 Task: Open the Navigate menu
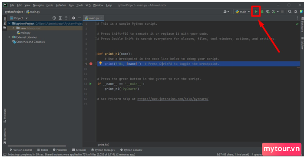coord(38,5)
